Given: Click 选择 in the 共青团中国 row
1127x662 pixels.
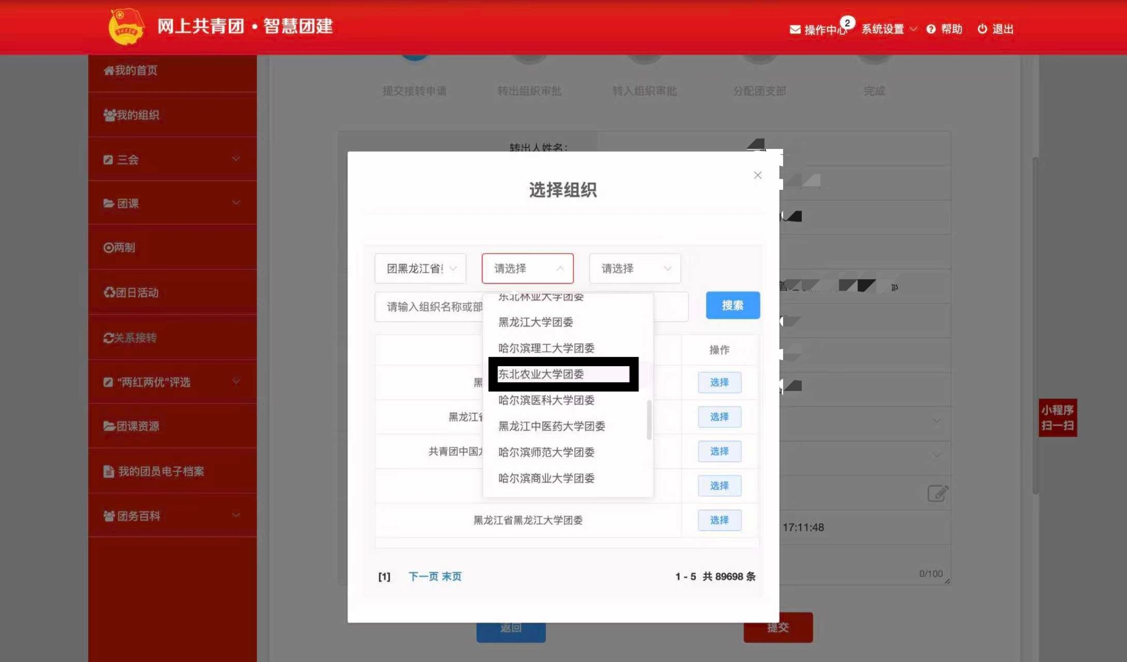Looking at the screenshot, I should pos(720,451).
